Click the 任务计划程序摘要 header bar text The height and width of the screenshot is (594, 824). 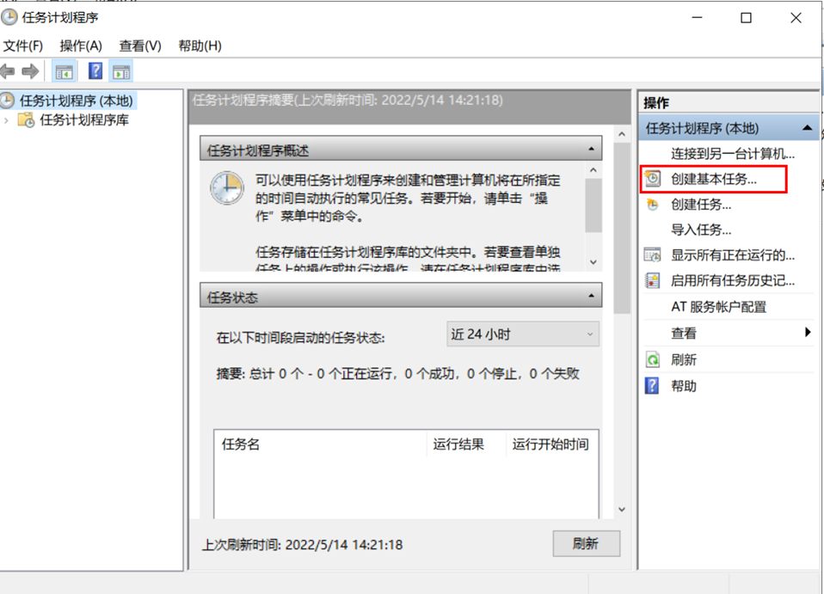point(347,100)
